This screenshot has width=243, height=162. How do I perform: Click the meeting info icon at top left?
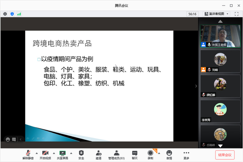click(5, 14)
